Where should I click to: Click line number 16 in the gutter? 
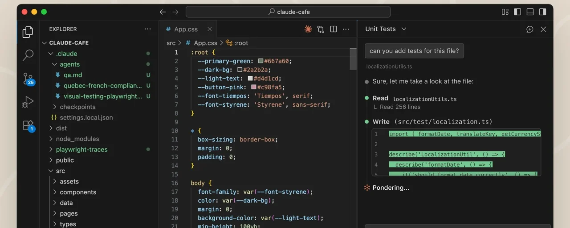[175, 183]
